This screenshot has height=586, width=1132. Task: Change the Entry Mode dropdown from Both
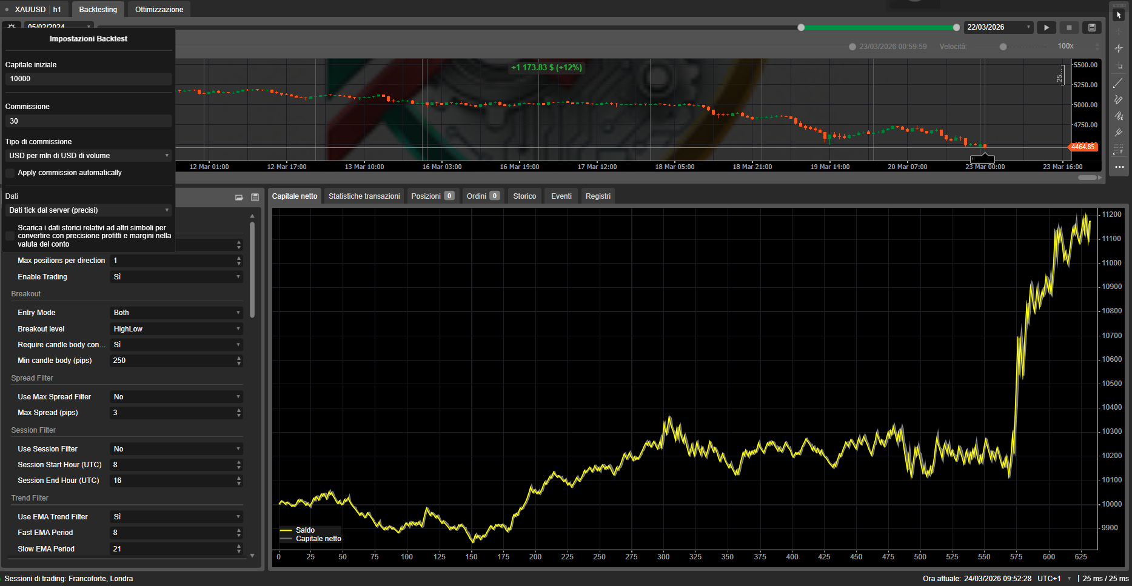(x=176, y=312)
